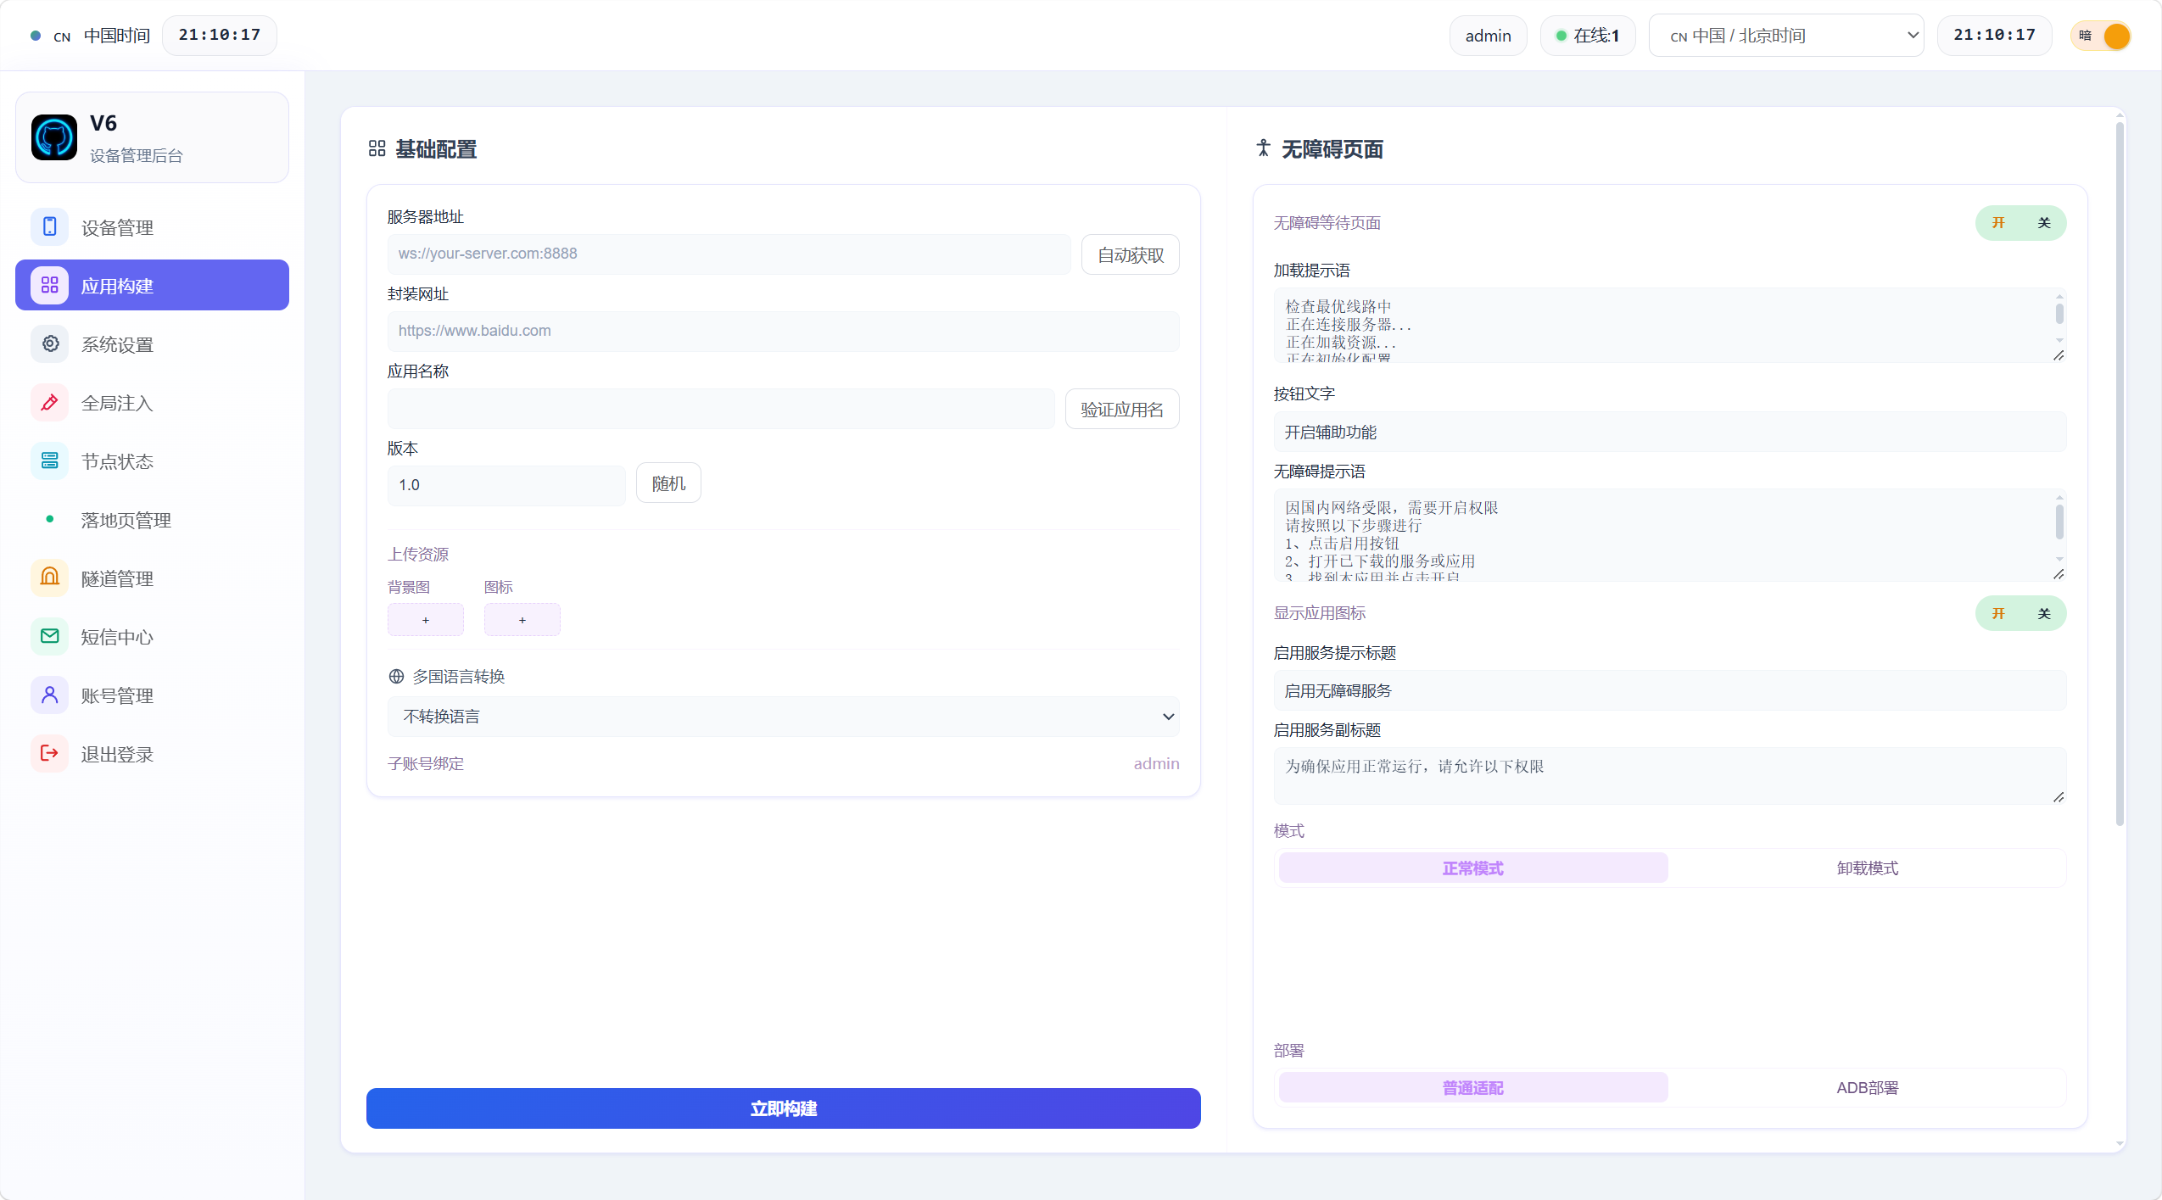2162x1200 pixels.
Task: Click the 应用名称 input field
Action: 721,409
